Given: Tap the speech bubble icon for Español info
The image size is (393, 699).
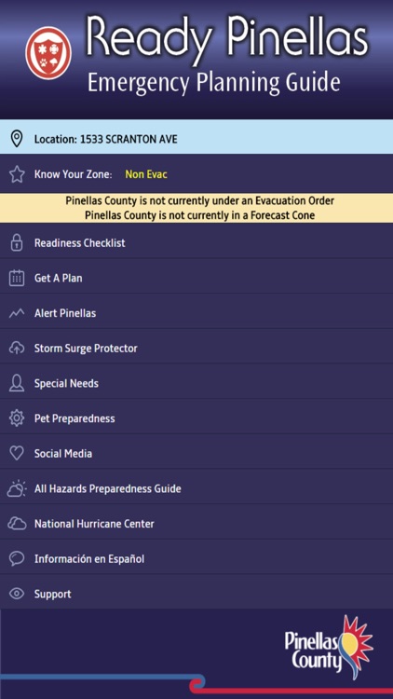Looking at the screenshot, I should pos(17,559).
